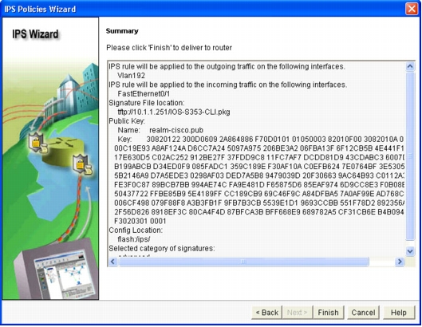Click the lower-right shield lock icon
This screenshot has width=422, height=327.
[83, 165]
